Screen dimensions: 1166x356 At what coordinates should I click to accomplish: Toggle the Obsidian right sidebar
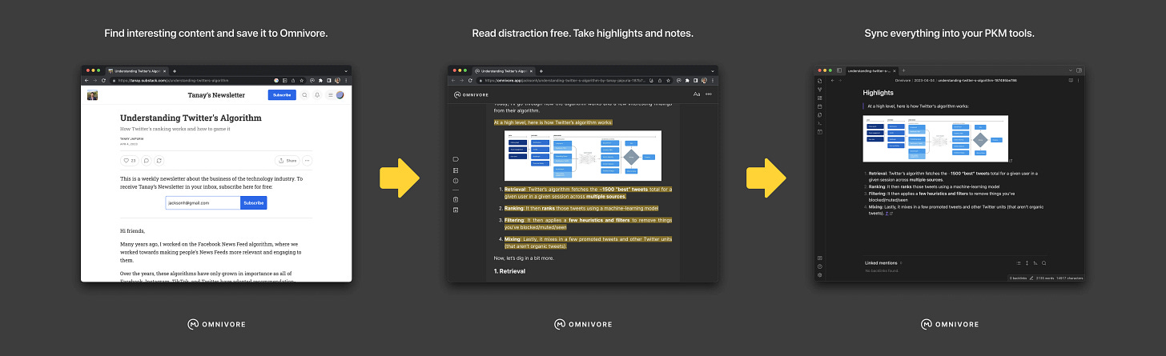[x=1080, y=70]
